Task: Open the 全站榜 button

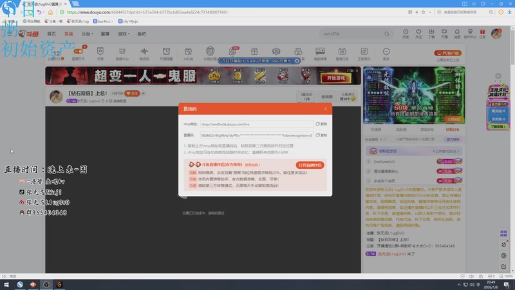Action: 326,97
